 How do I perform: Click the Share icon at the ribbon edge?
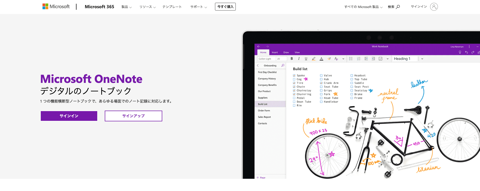point(479,52)
